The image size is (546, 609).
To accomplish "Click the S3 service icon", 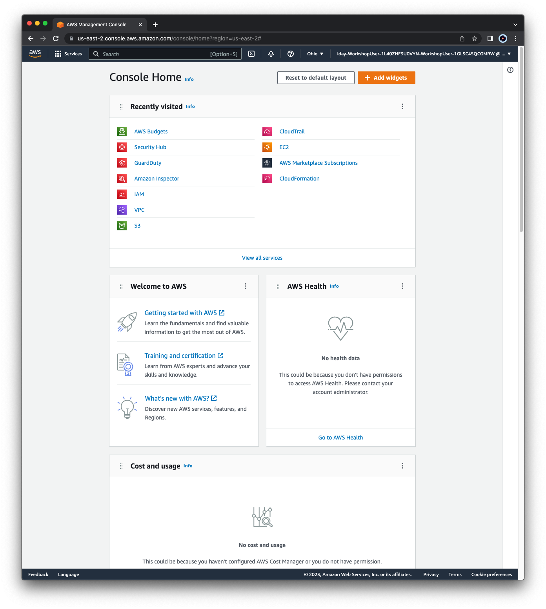I will pyautogui.click(x=122, y=226).
